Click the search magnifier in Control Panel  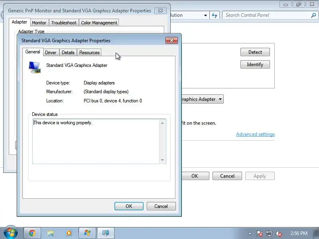click(313, 15)
